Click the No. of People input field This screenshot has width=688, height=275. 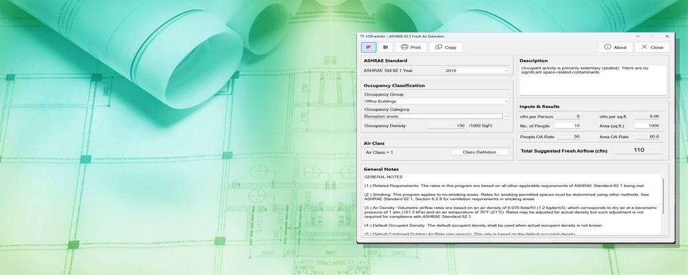568,126
